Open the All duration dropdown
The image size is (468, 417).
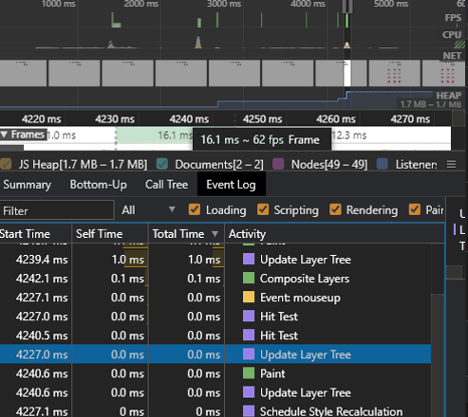pos(148,210)
